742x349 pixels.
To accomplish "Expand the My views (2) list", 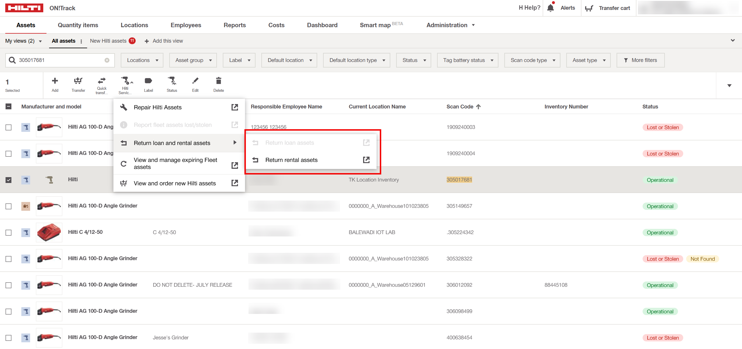I will tap(23, 41).
